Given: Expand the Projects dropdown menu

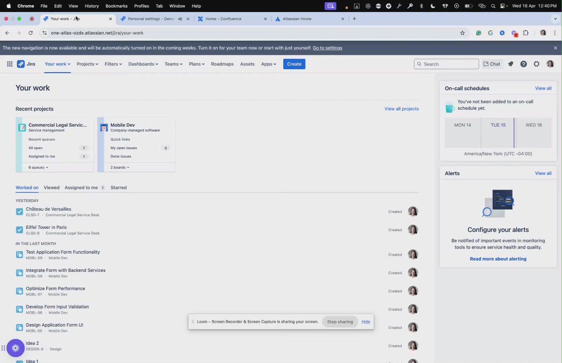Looking at the screenshot, I should [87, 64].
